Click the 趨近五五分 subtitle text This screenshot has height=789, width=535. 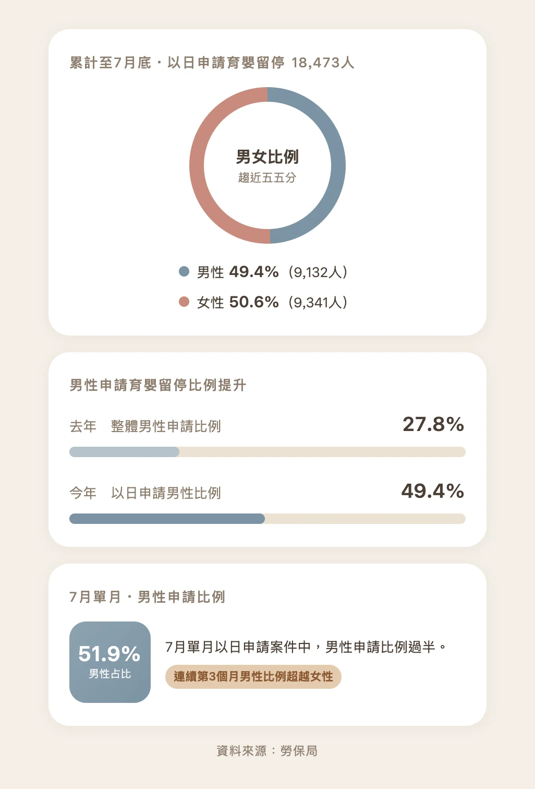[267, 177]
